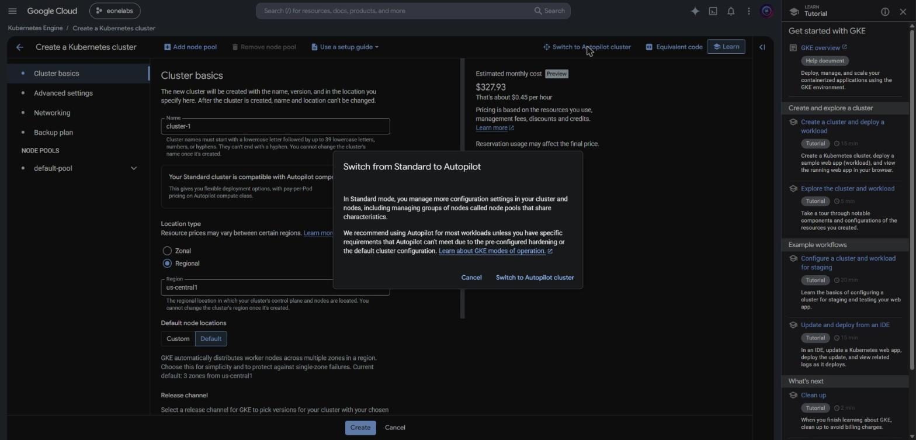Open the Clean up tutorial
Viewport: 916px width, 440px height.
(x=813, y=396)
